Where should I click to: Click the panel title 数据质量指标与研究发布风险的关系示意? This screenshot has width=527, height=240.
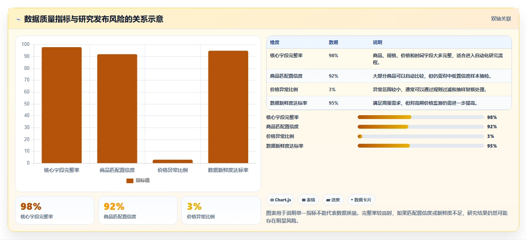pos(94,19)
